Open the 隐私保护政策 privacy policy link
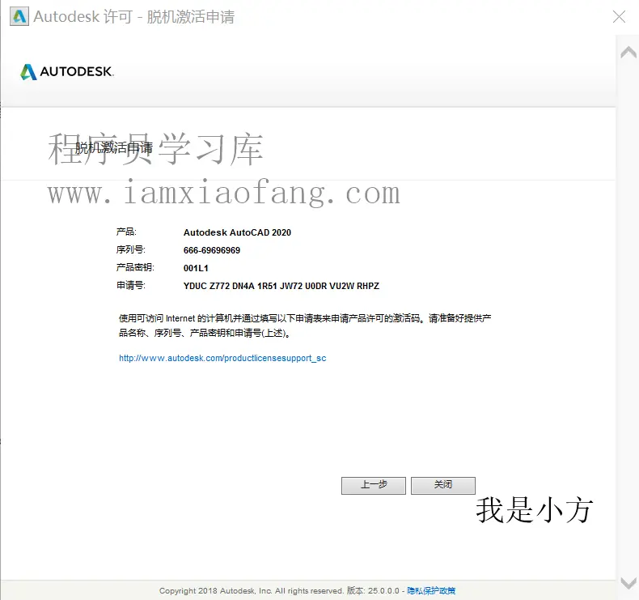 431,590
